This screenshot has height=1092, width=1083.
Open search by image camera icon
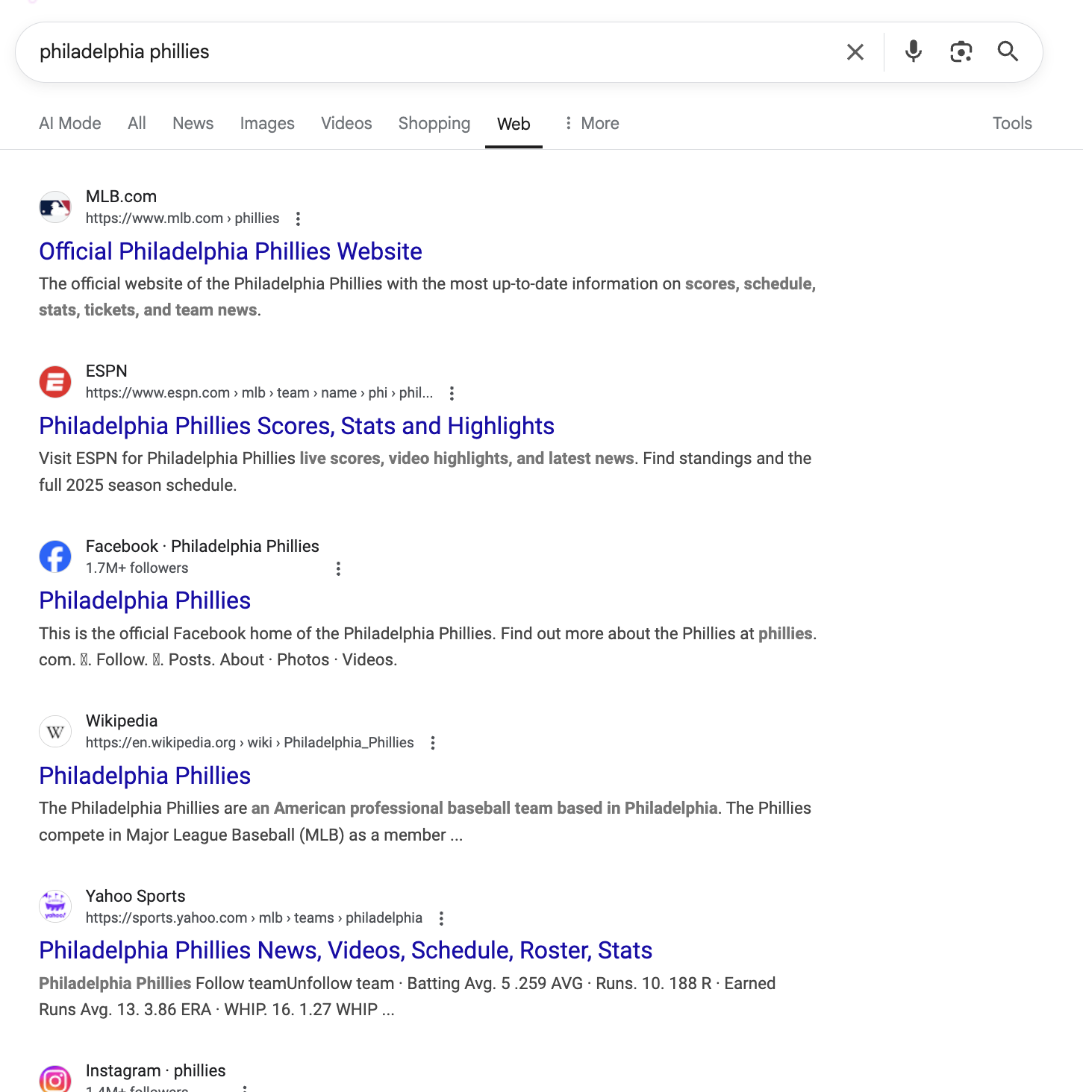pos(961,51)
